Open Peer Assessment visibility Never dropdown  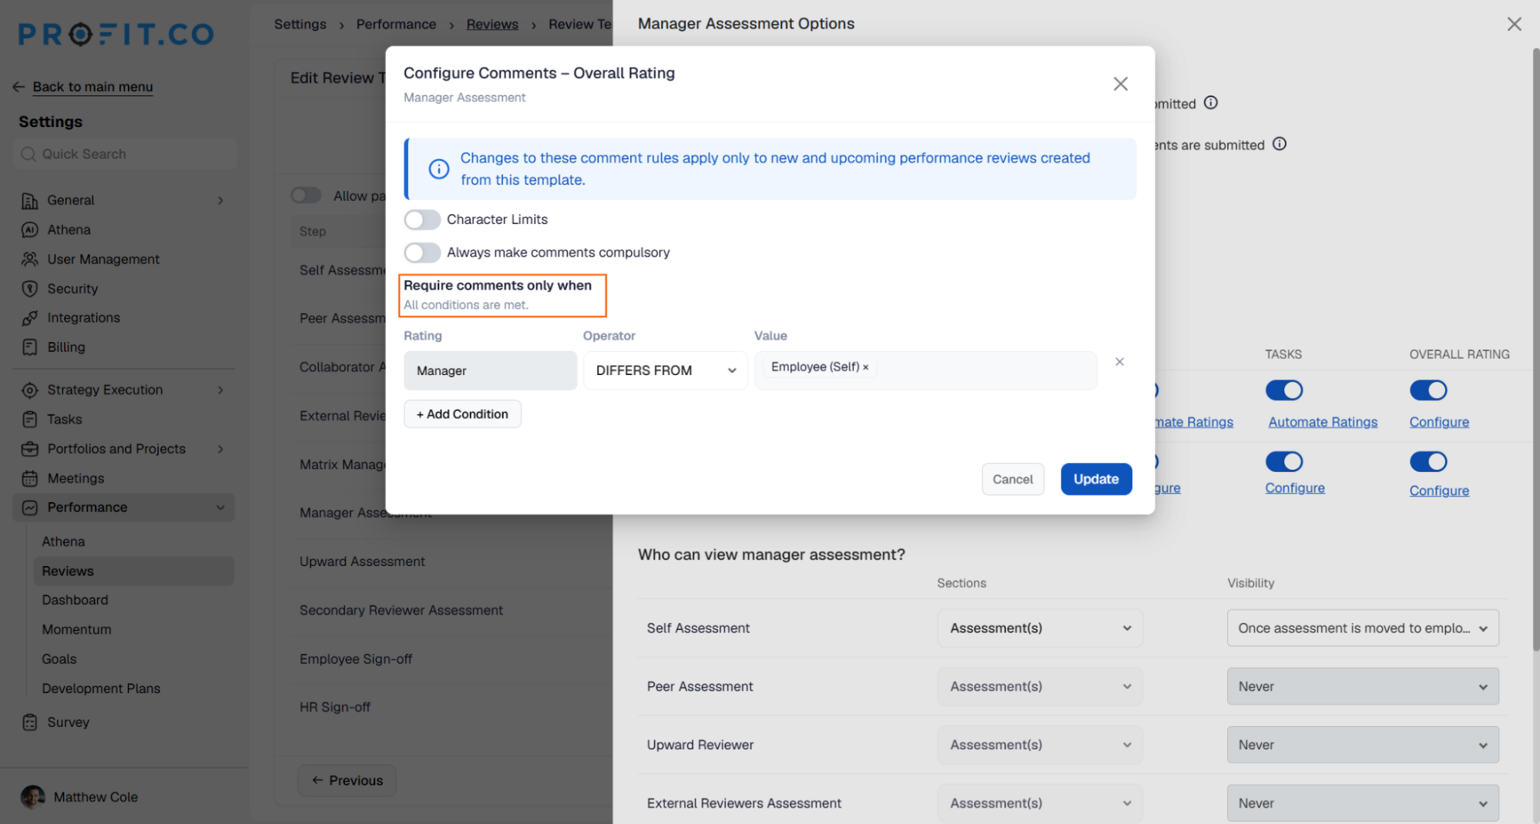tap(1362, 686)
